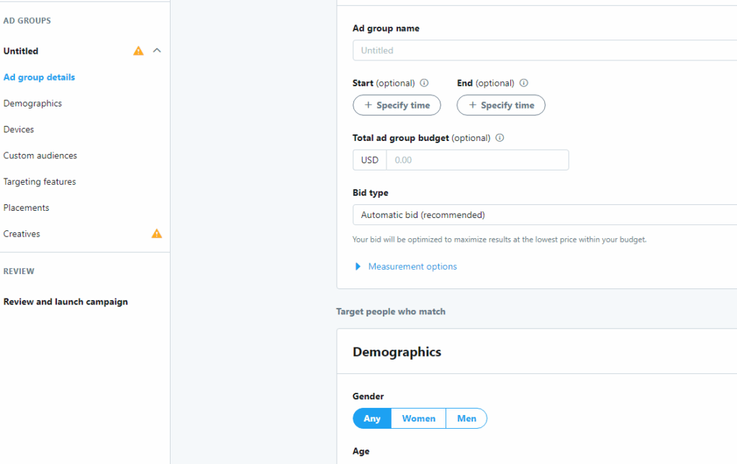Select Any gender option
Screen dimensions: 737x464
[x=372, y=419]
